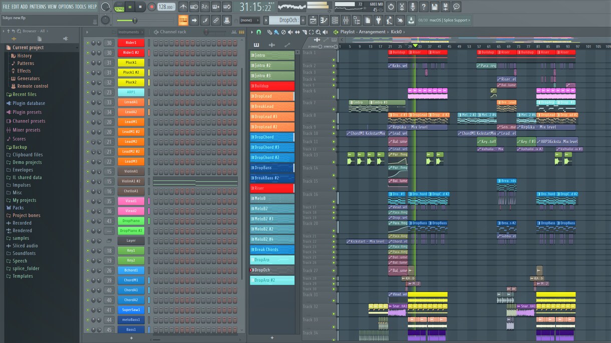Toggle SONG/PAT mode switch
The height and width of the screenshot is (343, 611).
click(x=119, y=7)
